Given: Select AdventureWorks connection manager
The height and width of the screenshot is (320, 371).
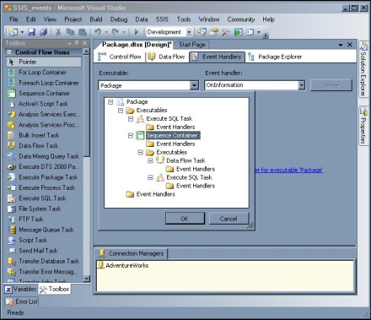Looking at the screenshot, I should click(123, 265).
